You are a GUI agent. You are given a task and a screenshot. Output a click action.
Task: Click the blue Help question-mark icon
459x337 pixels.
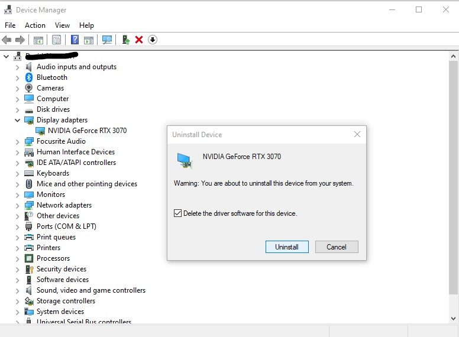pos(75,40)
